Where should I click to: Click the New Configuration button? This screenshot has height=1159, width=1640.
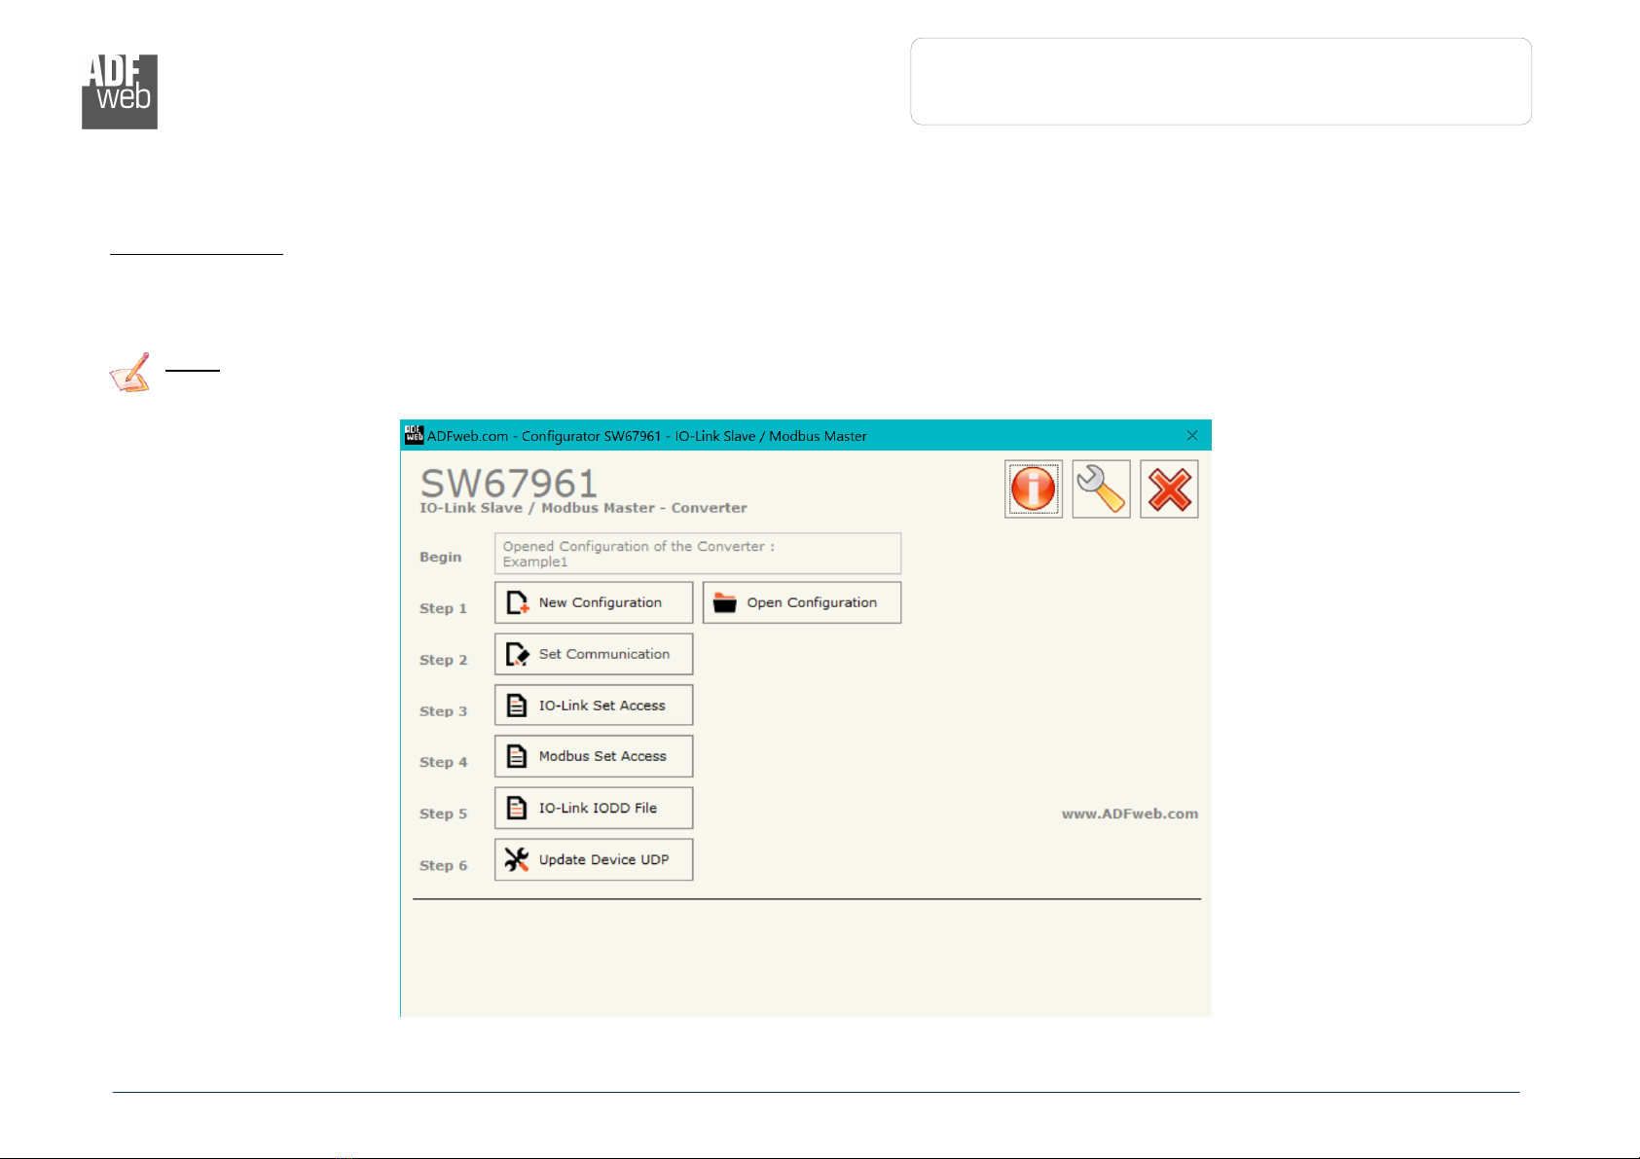pos(594,602)
